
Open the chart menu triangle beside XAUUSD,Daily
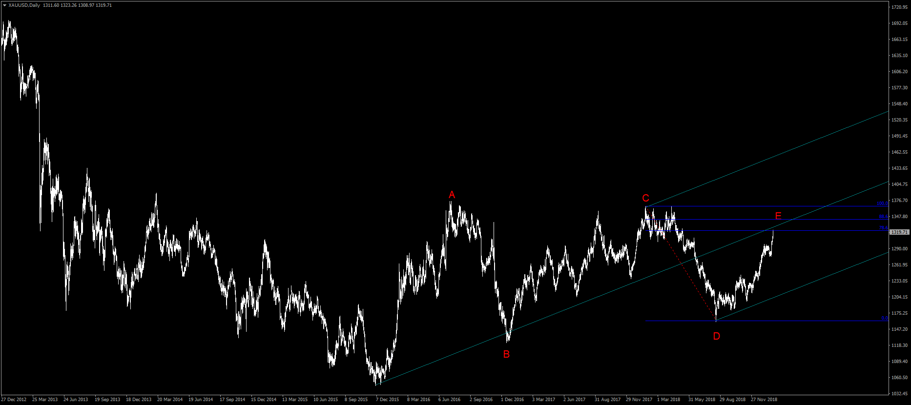pyautogui.click(x=4, y=5)
